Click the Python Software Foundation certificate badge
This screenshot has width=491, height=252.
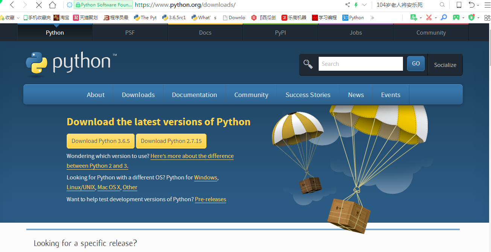tap(103, 5)
